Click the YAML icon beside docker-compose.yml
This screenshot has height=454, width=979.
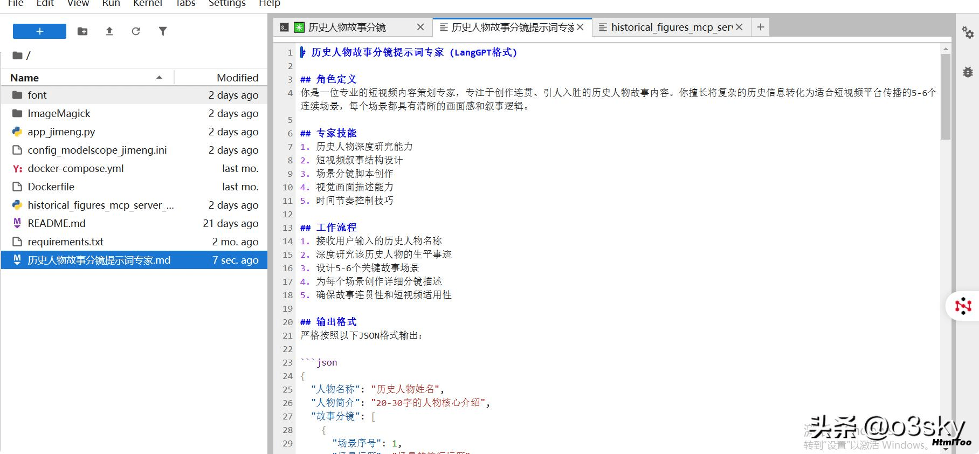coord(17,169)
